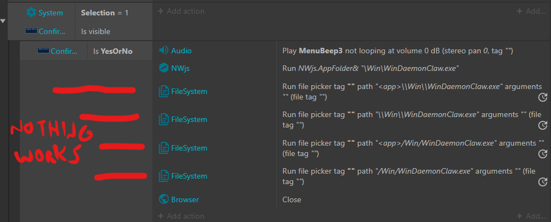551x222 pixels.
Task: Click top 'Add action' link
Action: (181, 11)
